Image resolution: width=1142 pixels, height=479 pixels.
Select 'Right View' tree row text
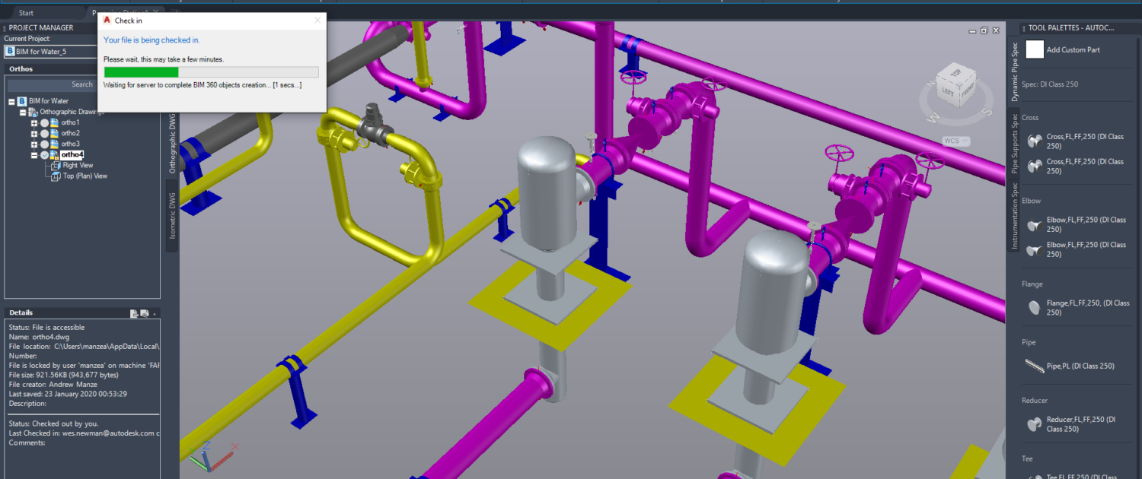pos(78,166)
